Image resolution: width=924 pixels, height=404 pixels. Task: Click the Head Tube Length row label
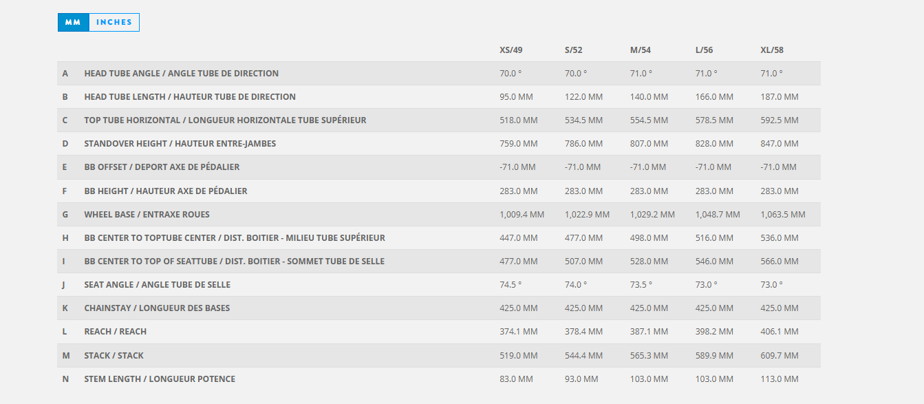click(190, 97)
